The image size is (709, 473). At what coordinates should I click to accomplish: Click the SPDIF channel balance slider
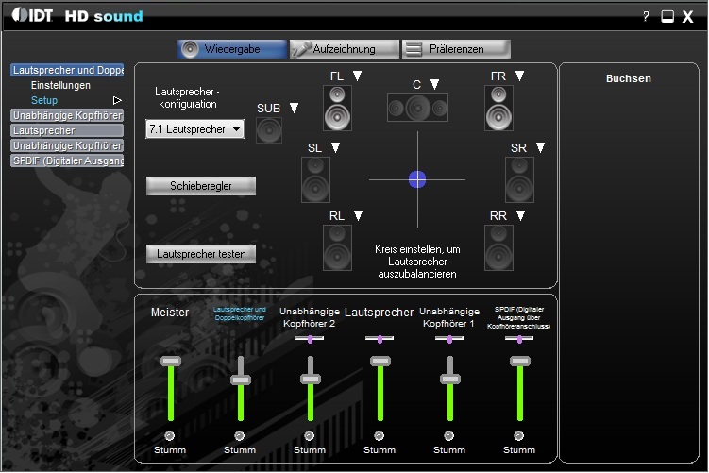519,339
